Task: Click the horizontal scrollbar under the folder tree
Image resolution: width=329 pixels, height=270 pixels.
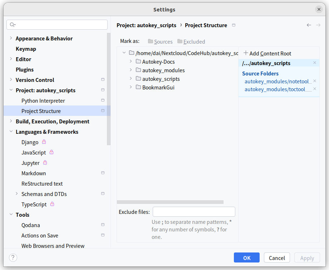Action: (170, 202)
